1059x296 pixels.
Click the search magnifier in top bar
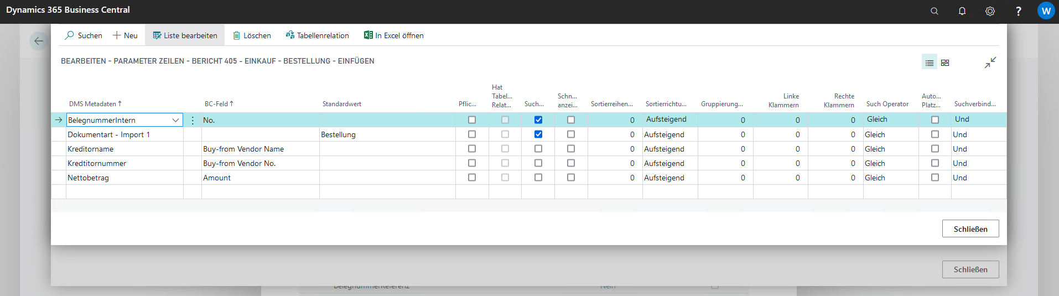pos(935,11)
